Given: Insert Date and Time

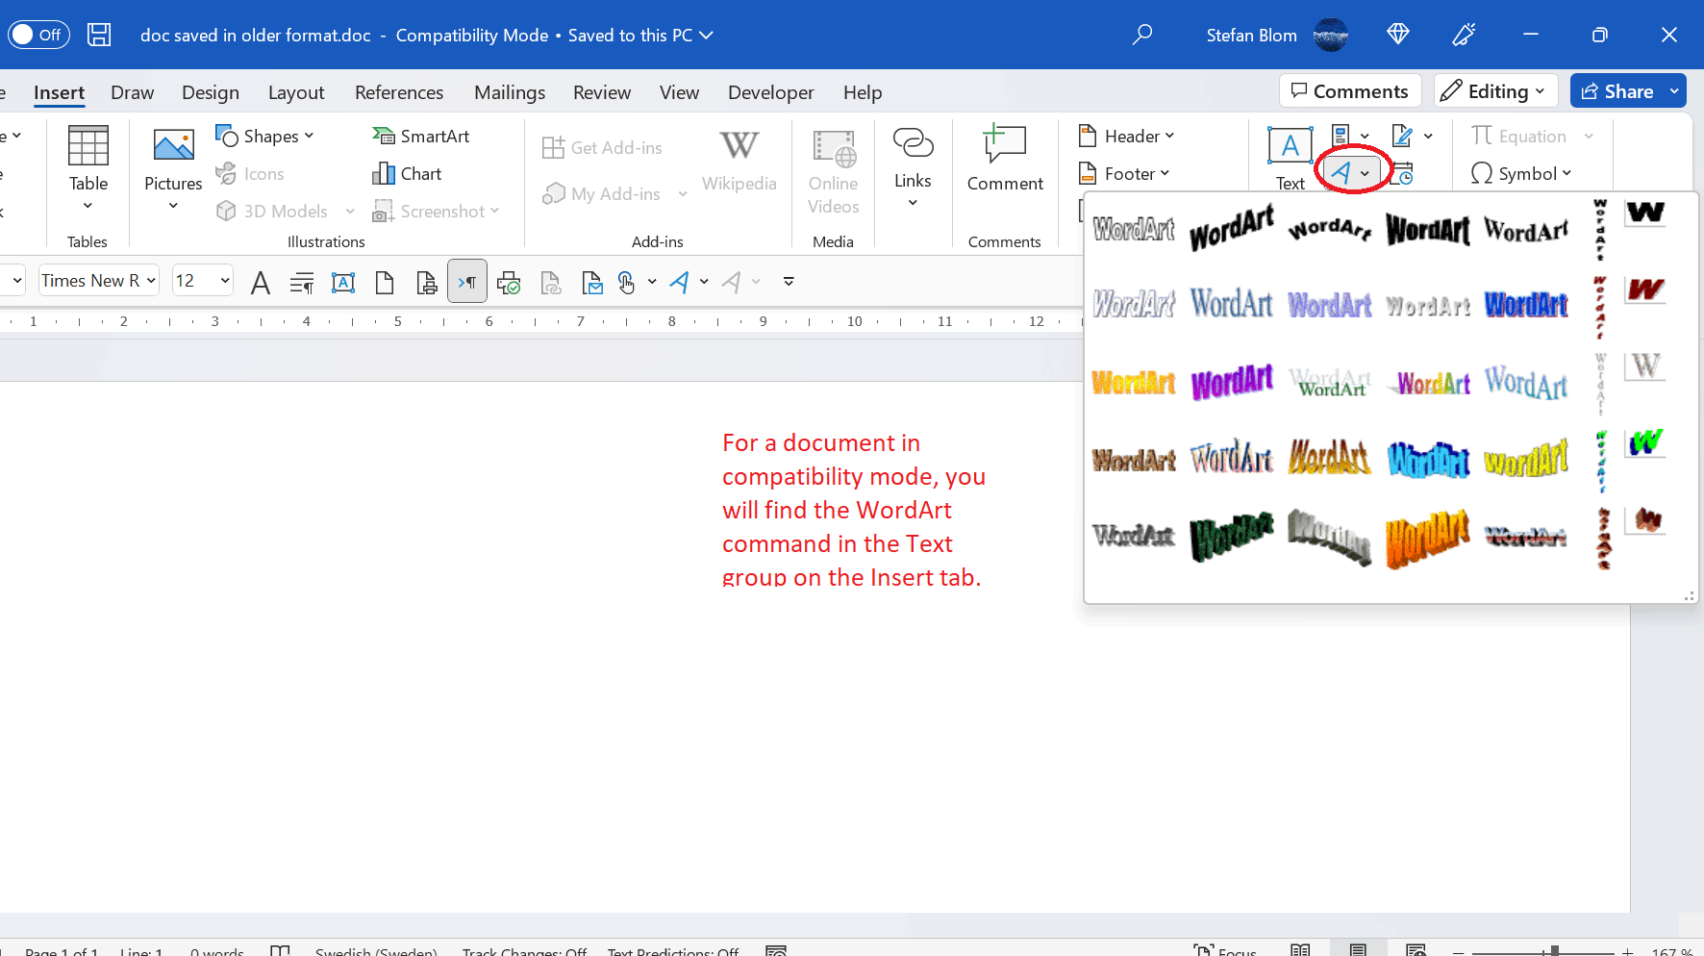Looking at the screenshot, I should [1403, 174].
